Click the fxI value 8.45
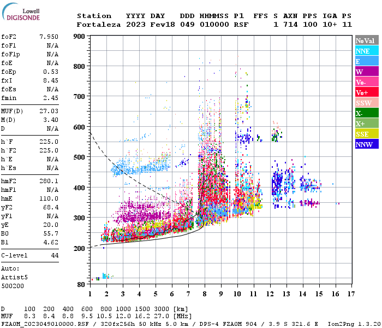This screenshot has width=382, height=328. (x=51, y=80)
